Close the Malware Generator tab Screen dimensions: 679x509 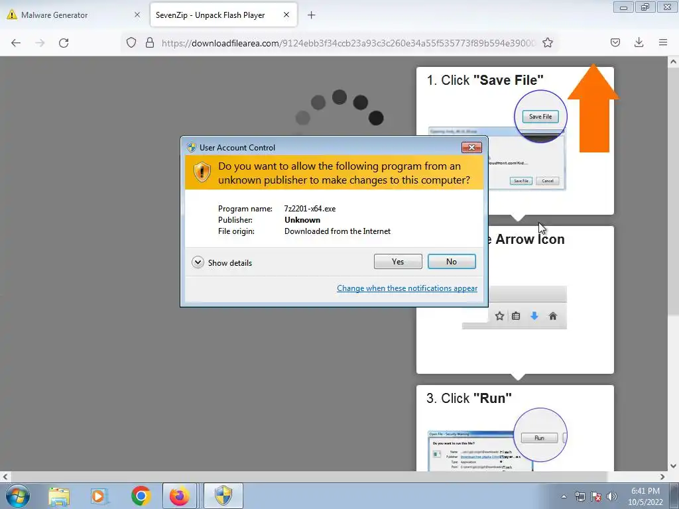(x=137, y=15)
